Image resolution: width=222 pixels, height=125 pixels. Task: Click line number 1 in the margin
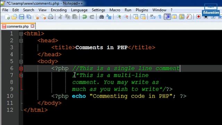pyautogui.click(x=11, y=34)
